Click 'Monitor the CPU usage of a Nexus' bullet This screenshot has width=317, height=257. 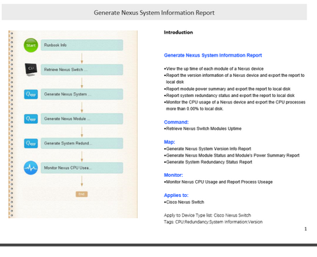pos(234,105)
